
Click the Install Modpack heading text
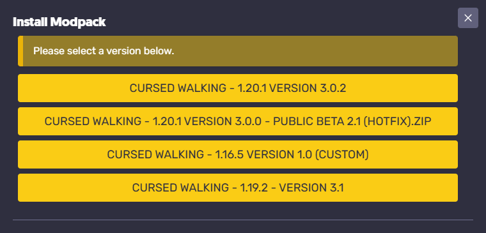pyautogui.click(x=59, y=22)
